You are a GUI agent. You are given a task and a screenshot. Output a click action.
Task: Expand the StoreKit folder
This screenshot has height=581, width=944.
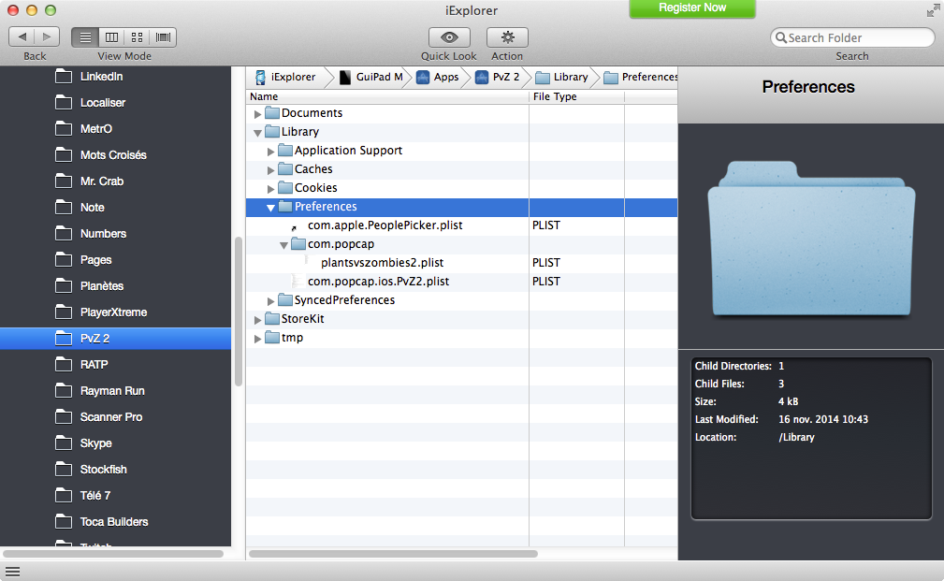pyautogui.click(x=257, y=320)
